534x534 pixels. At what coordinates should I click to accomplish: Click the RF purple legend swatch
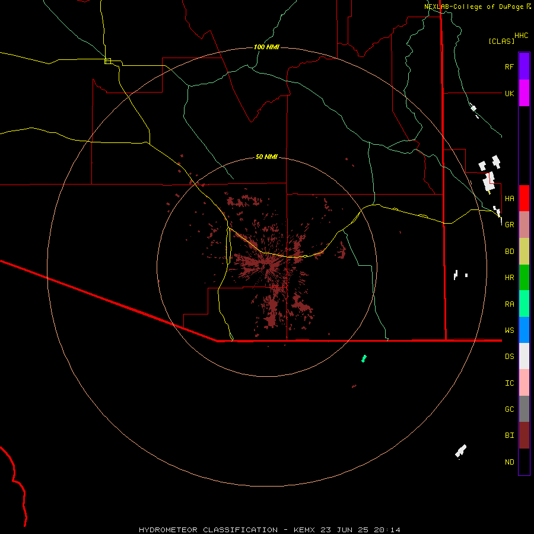524,66
